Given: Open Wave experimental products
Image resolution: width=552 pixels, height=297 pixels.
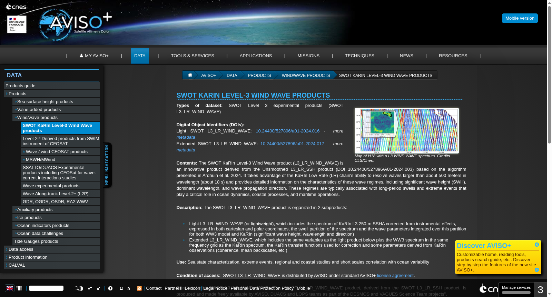Looking at the screenshot, I should coord(60,186).
